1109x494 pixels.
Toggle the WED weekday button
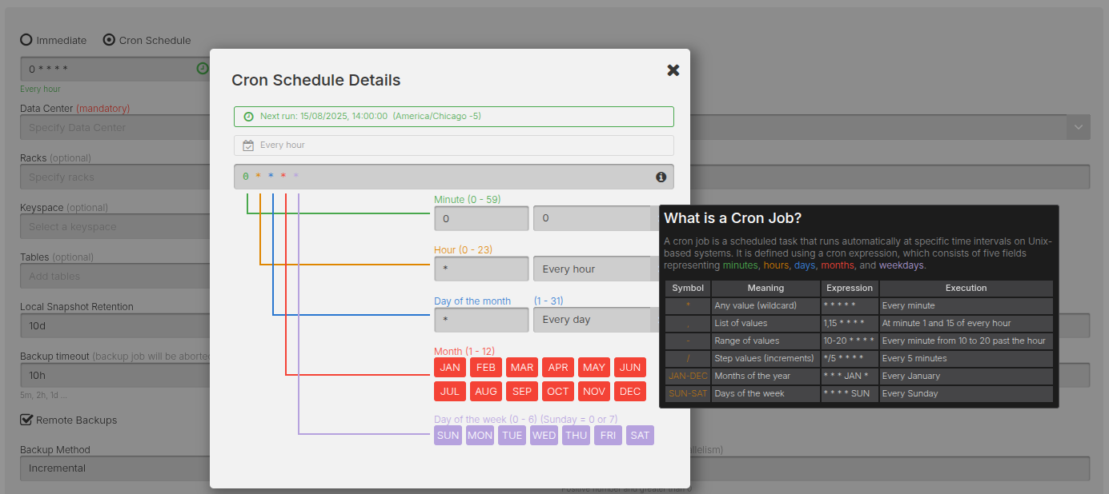(x=544, y=436)
